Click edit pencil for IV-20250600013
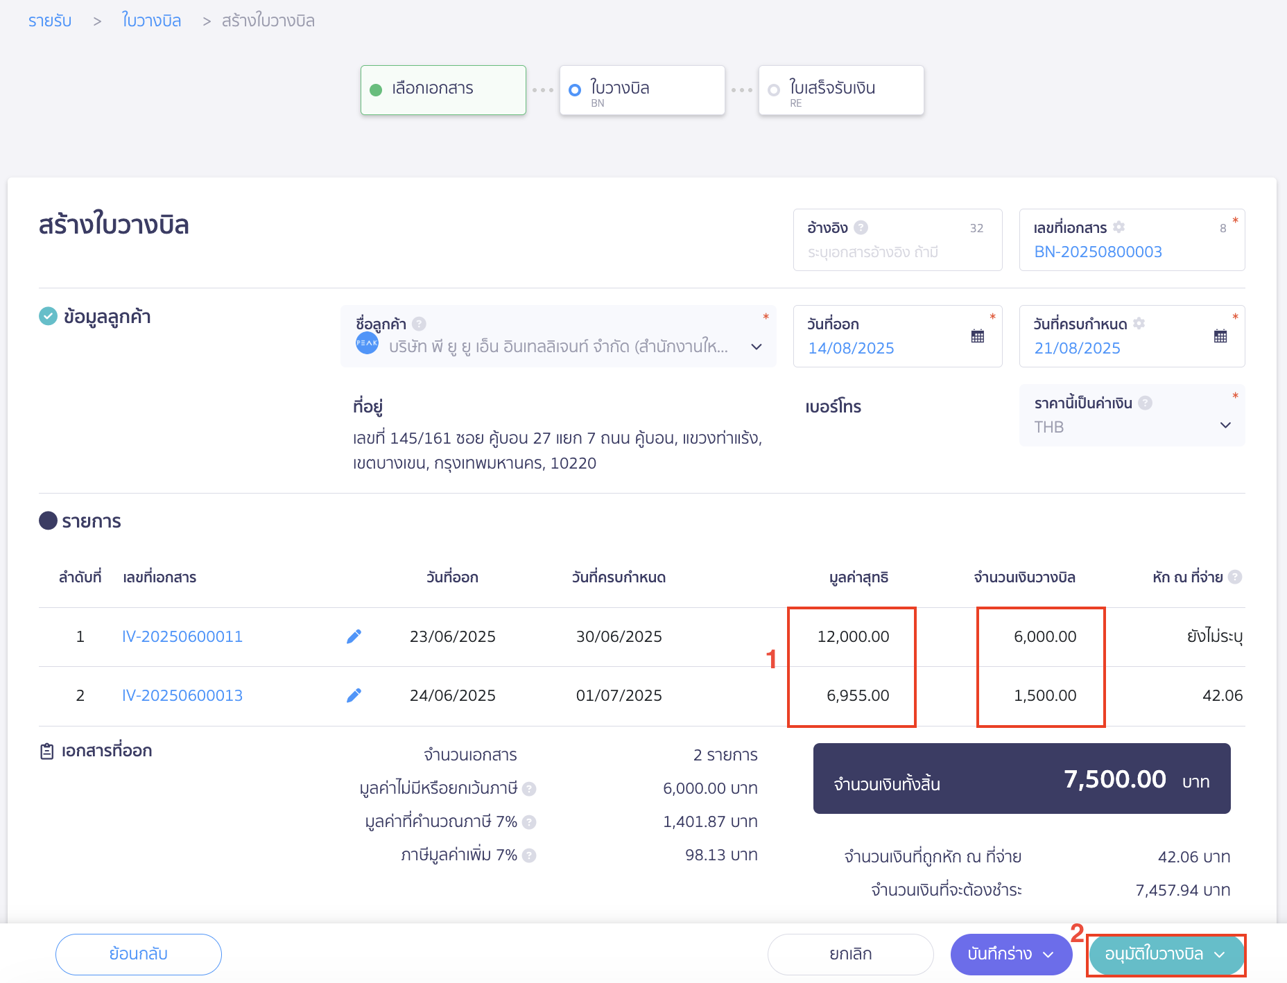This screenshot has width=1287, height=983. (x=354, y=695)
